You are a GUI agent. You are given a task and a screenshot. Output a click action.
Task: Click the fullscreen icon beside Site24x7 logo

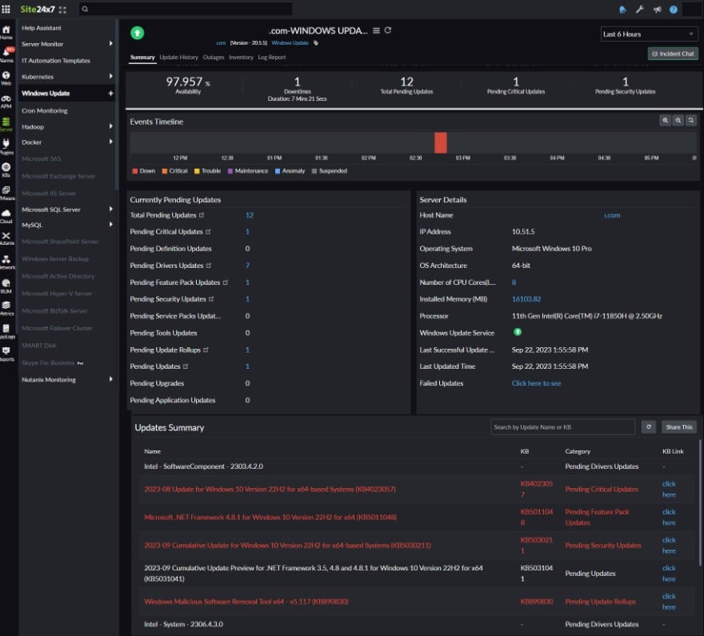click(x=62, y=10)
